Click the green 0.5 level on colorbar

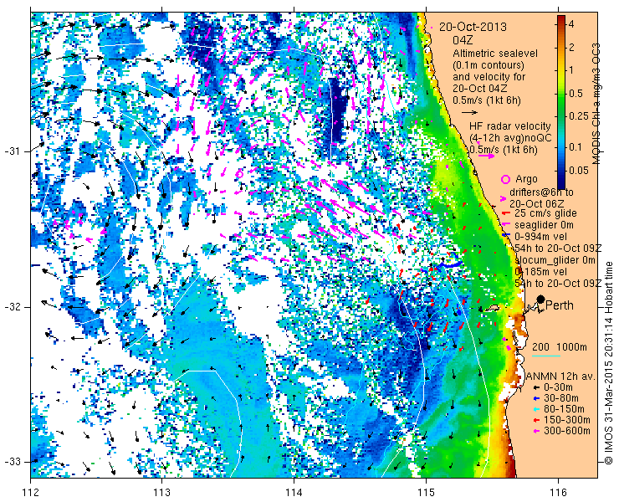tap(561, 94)
